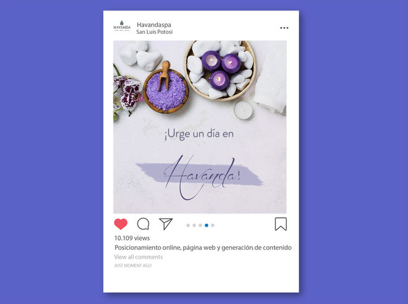
Task: Click the post caption about Posicionamiento online
Action: [203, 247]
